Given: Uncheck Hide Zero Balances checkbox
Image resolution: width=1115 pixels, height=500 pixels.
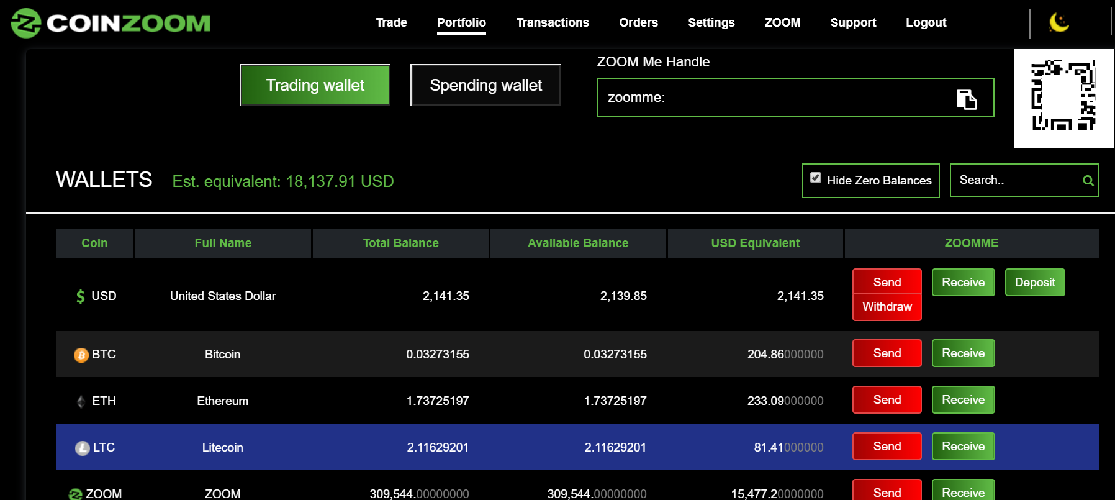Looking at the screenshot, I should (x=816, y=178).
